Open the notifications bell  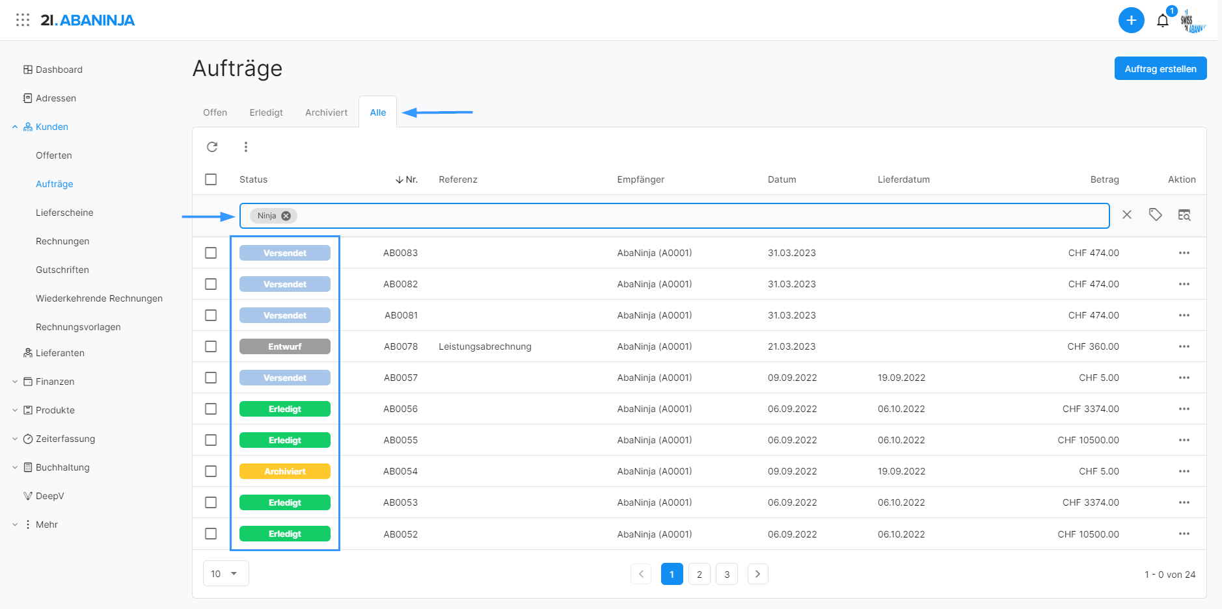(1162, 21)
